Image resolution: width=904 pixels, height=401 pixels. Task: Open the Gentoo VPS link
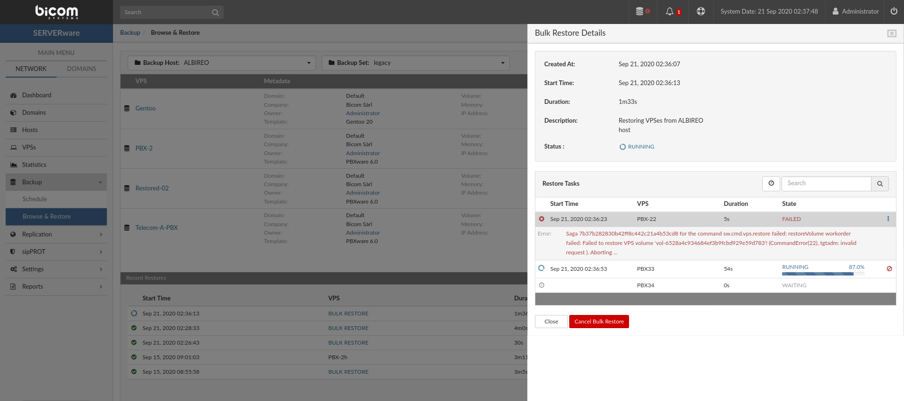(145, 109)
